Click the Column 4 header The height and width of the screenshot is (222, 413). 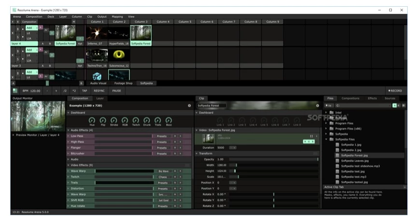(x=163, y=22)
